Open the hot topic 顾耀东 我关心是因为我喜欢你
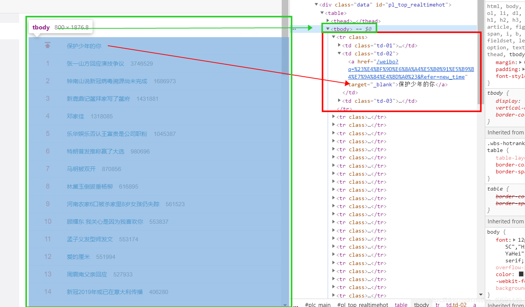 (x=105, y=221)
